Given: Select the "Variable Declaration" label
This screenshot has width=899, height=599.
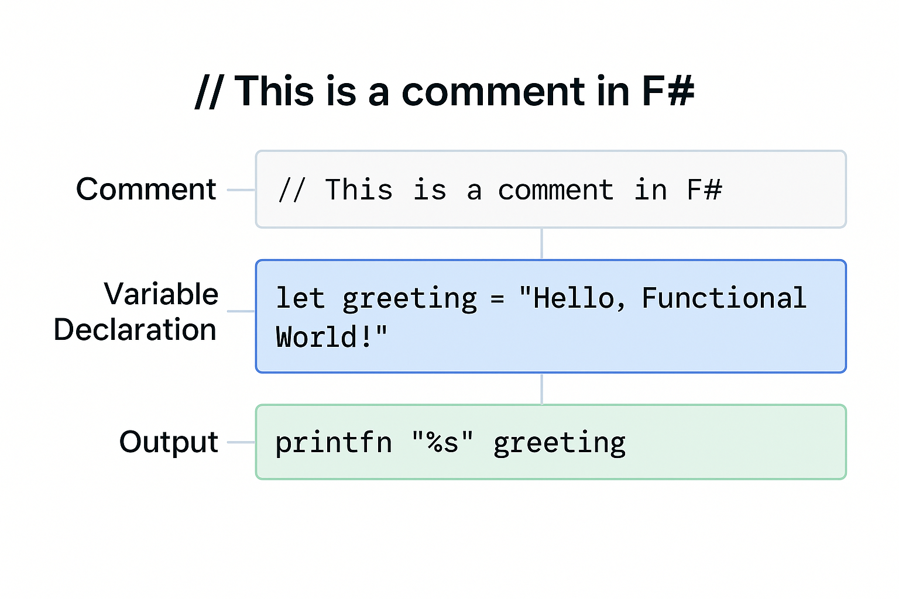Looking at the screenshot, I should (x=136, y=311).
